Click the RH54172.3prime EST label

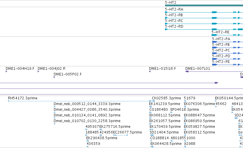(23, 98)
